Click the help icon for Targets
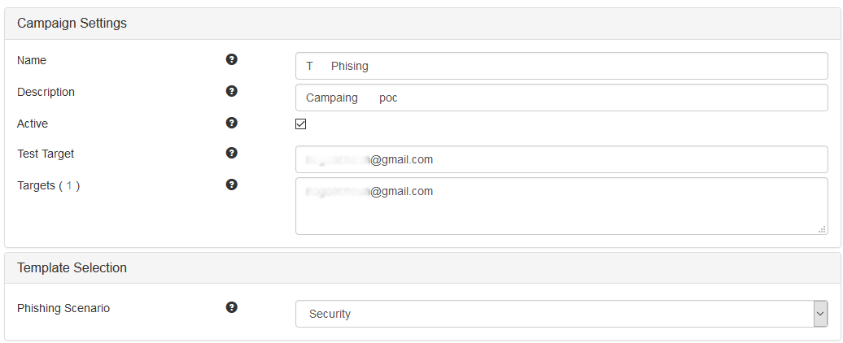The image size is (843, 343). [x=232, y=185]
